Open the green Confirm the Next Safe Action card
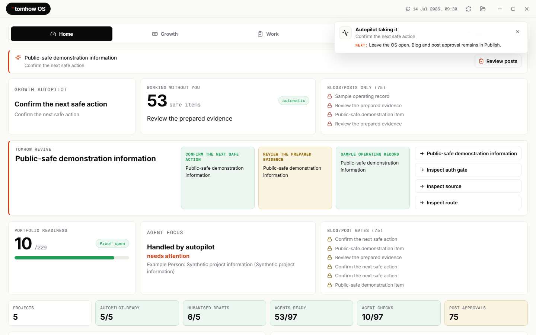Viewport: 536px width, 335px height. point(218,178)
